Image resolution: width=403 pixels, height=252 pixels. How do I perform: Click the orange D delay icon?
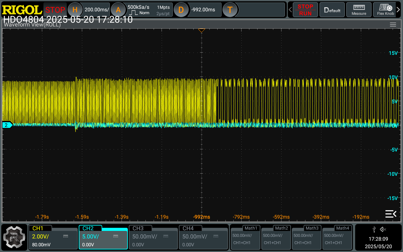[x=181, y=10]
